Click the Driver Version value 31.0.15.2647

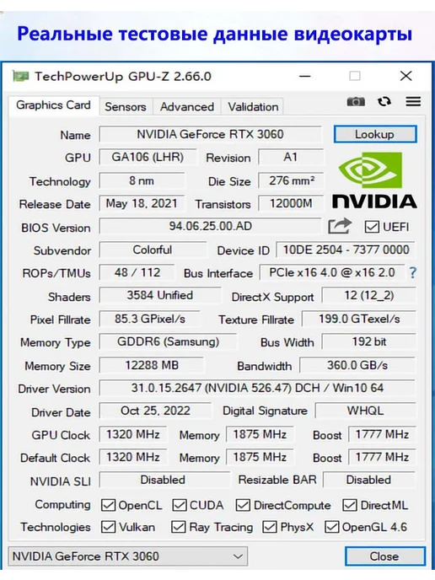pos(257,388)
